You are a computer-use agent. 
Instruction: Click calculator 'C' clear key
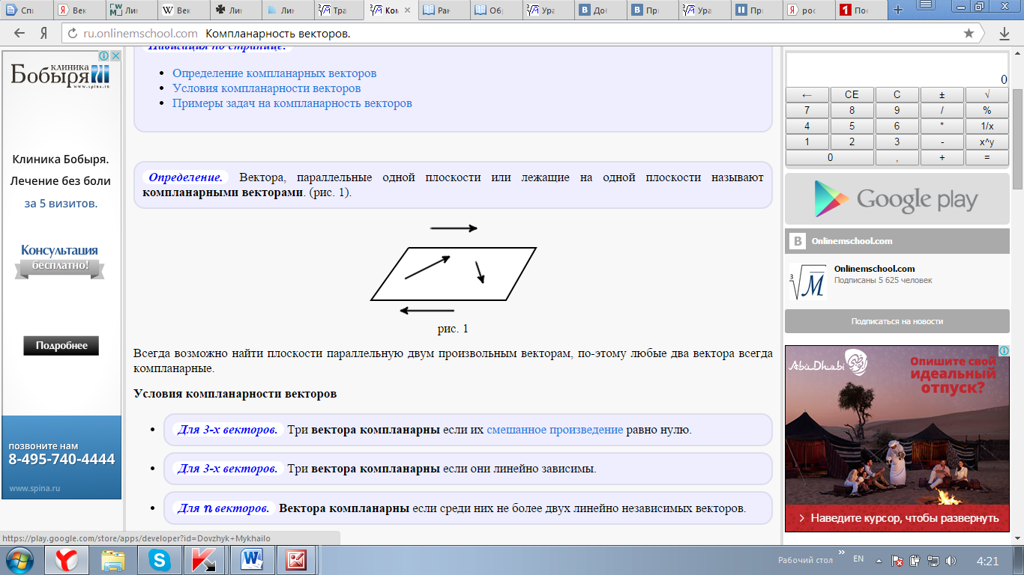pyautogui.click(x=897, y=95)
